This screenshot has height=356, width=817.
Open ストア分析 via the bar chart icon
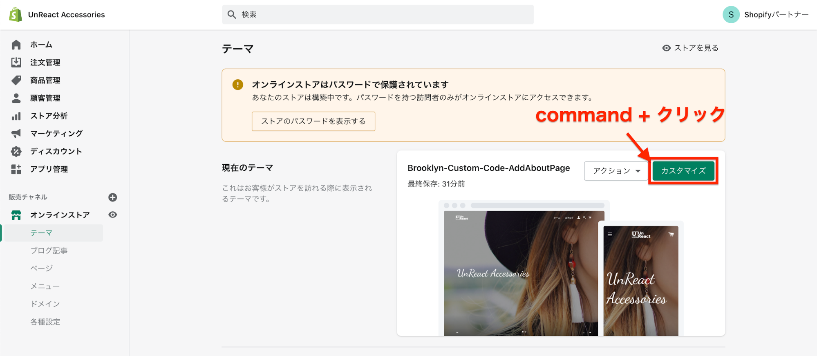16,116
